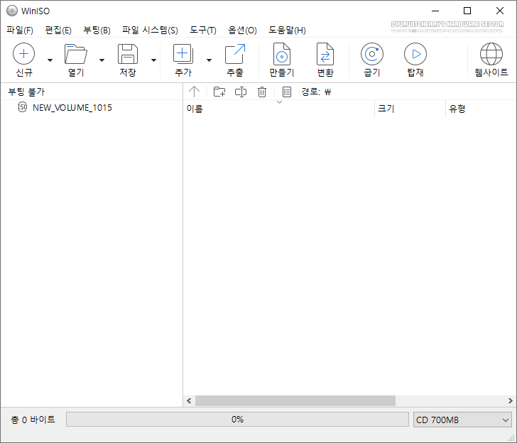Click the properties list icon
The height and width of the screenshot is (443, 517).
click(287, 92)
